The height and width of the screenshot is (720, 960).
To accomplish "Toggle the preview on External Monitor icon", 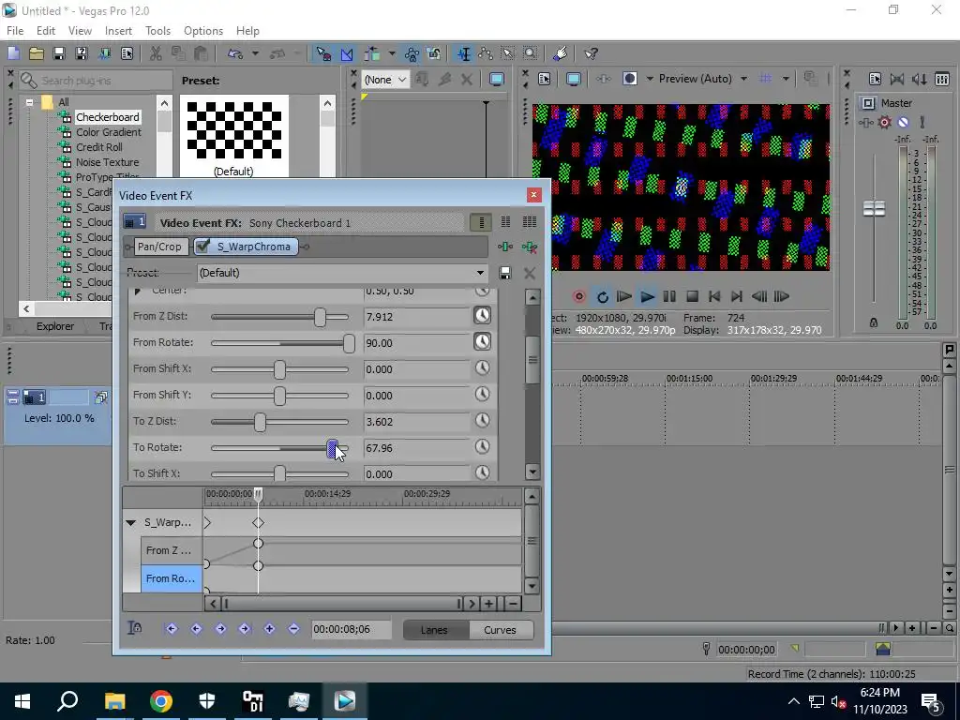I will coord(574,79).
